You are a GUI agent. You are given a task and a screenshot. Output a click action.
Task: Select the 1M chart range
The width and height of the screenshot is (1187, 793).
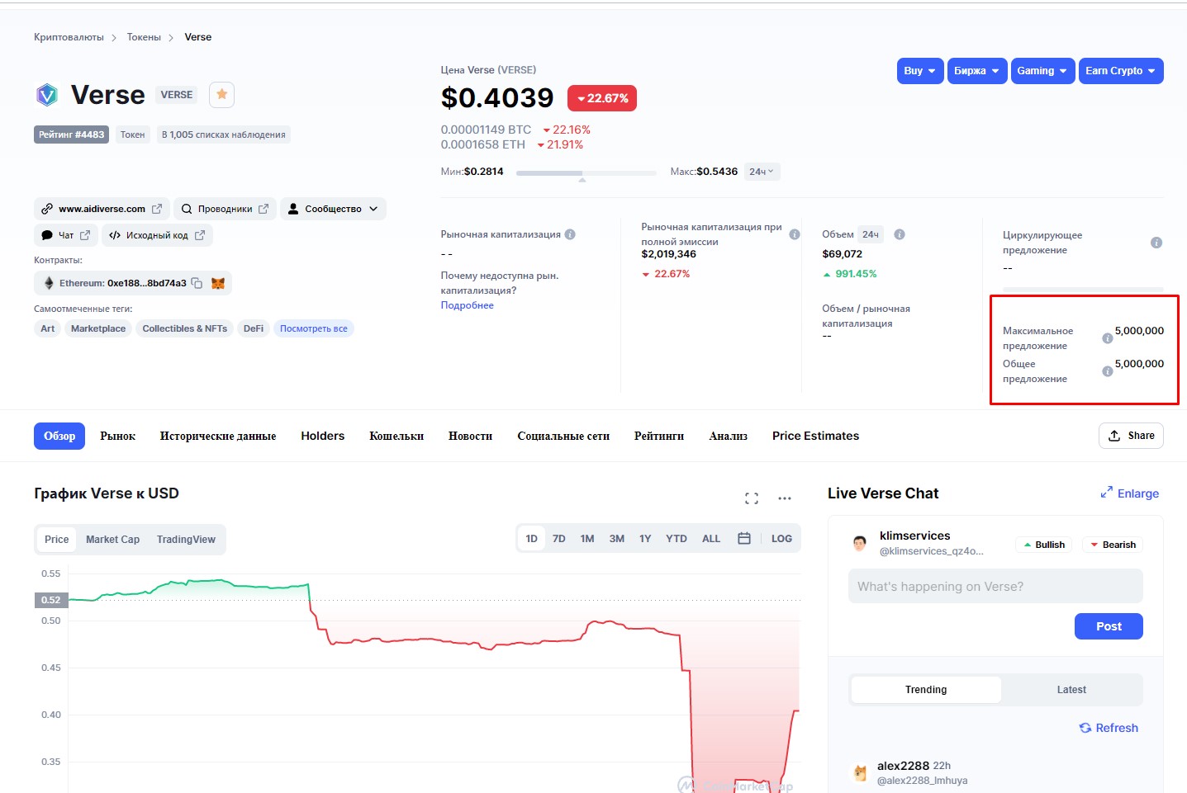tap(587, 539)
